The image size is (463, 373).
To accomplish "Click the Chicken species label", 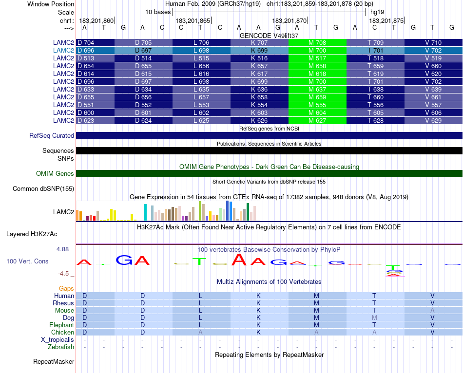I will click(x=62, y=332).
